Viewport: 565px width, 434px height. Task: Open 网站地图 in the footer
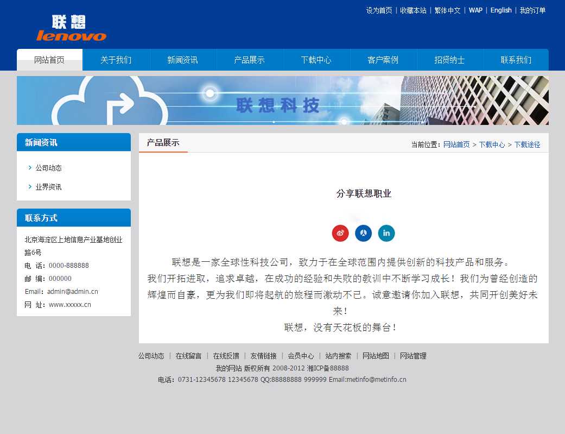tap(376, 356)
